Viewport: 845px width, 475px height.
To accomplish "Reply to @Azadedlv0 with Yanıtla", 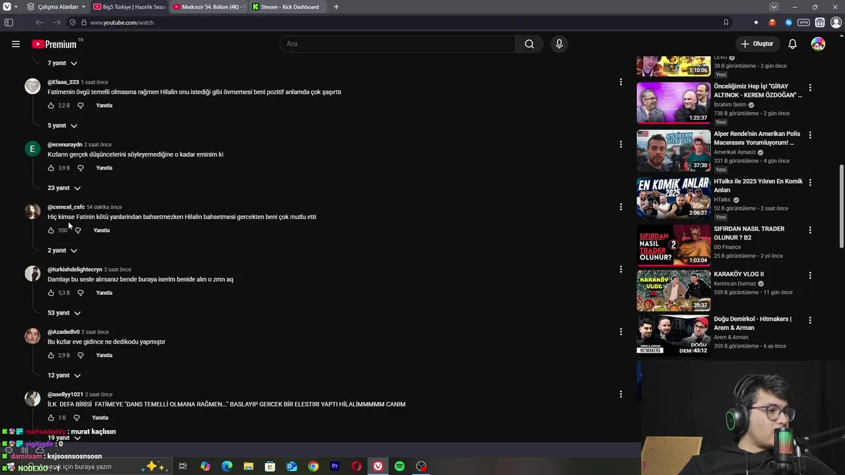I will tap(104, 356).
